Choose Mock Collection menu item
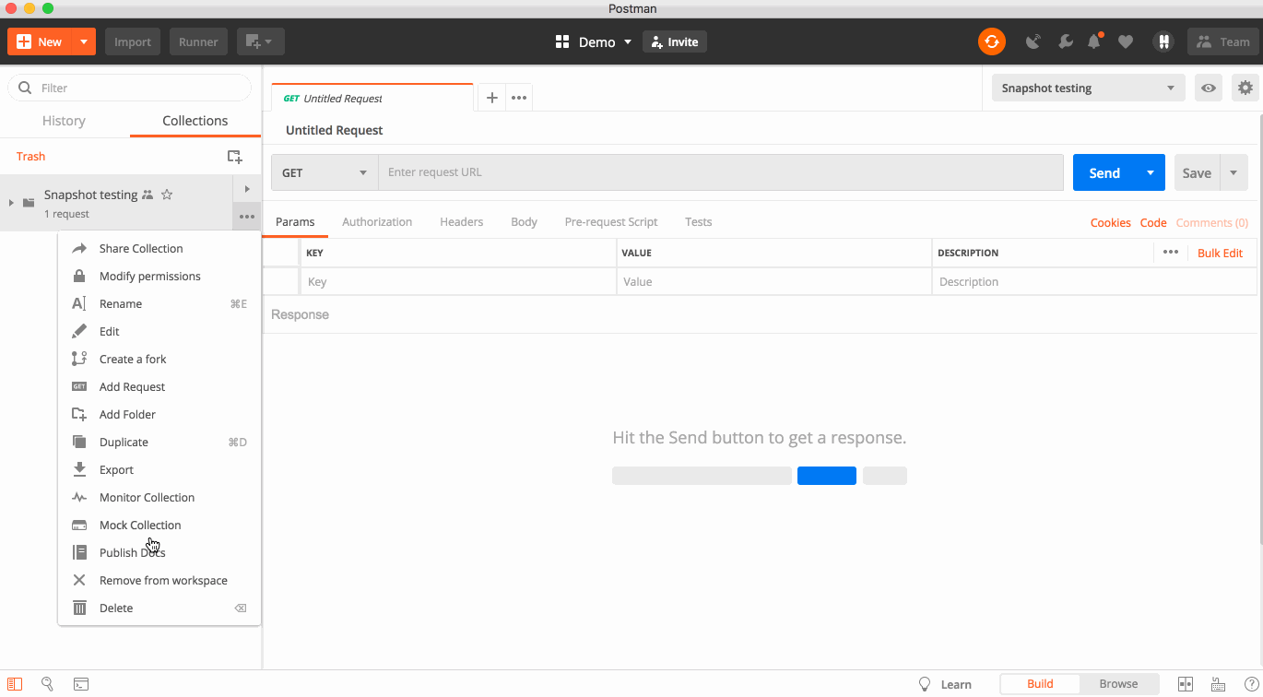The width and height of the screenshot is (1263, 697). 159,525
